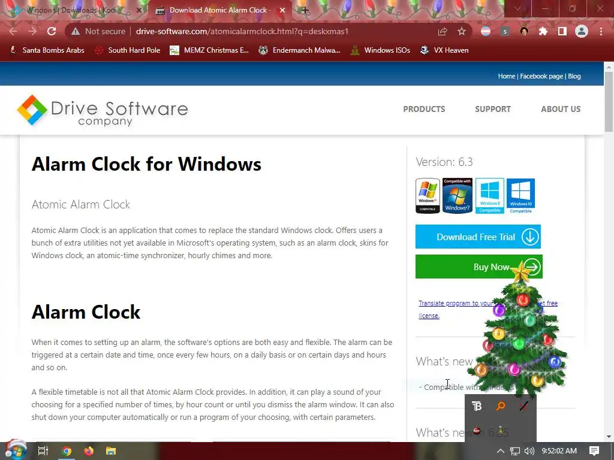
Task: Open the Extensions puzzle piece menu
Action: [x=543, y=31]
